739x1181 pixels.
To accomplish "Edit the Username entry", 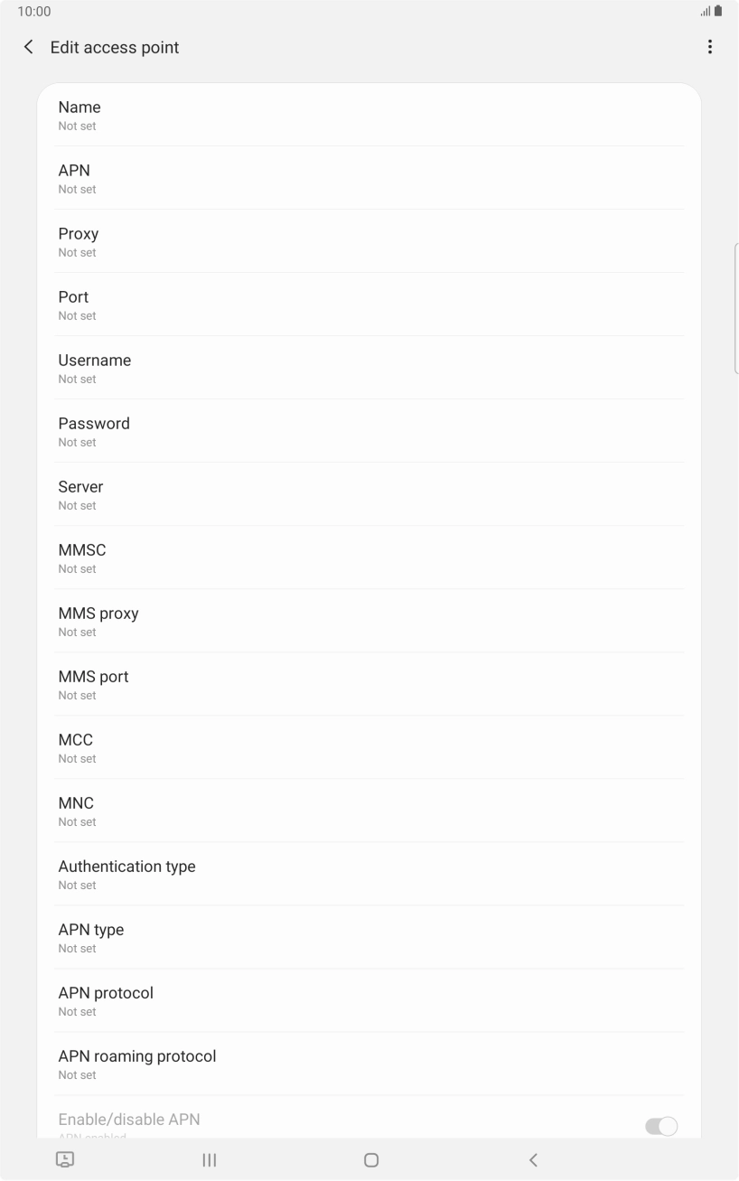I will (x=369, y=368).
